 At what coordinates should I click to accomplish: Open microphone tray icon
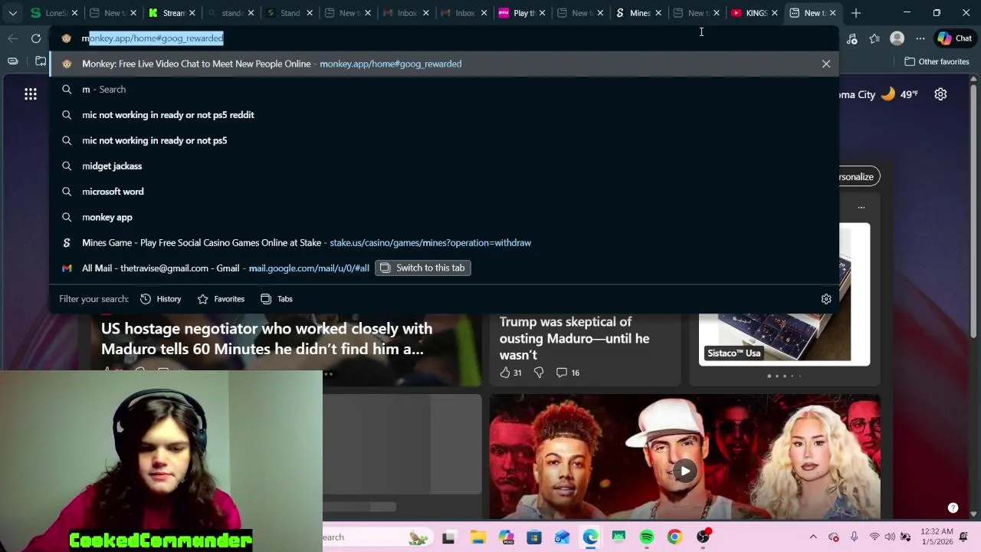pos(854,537)
